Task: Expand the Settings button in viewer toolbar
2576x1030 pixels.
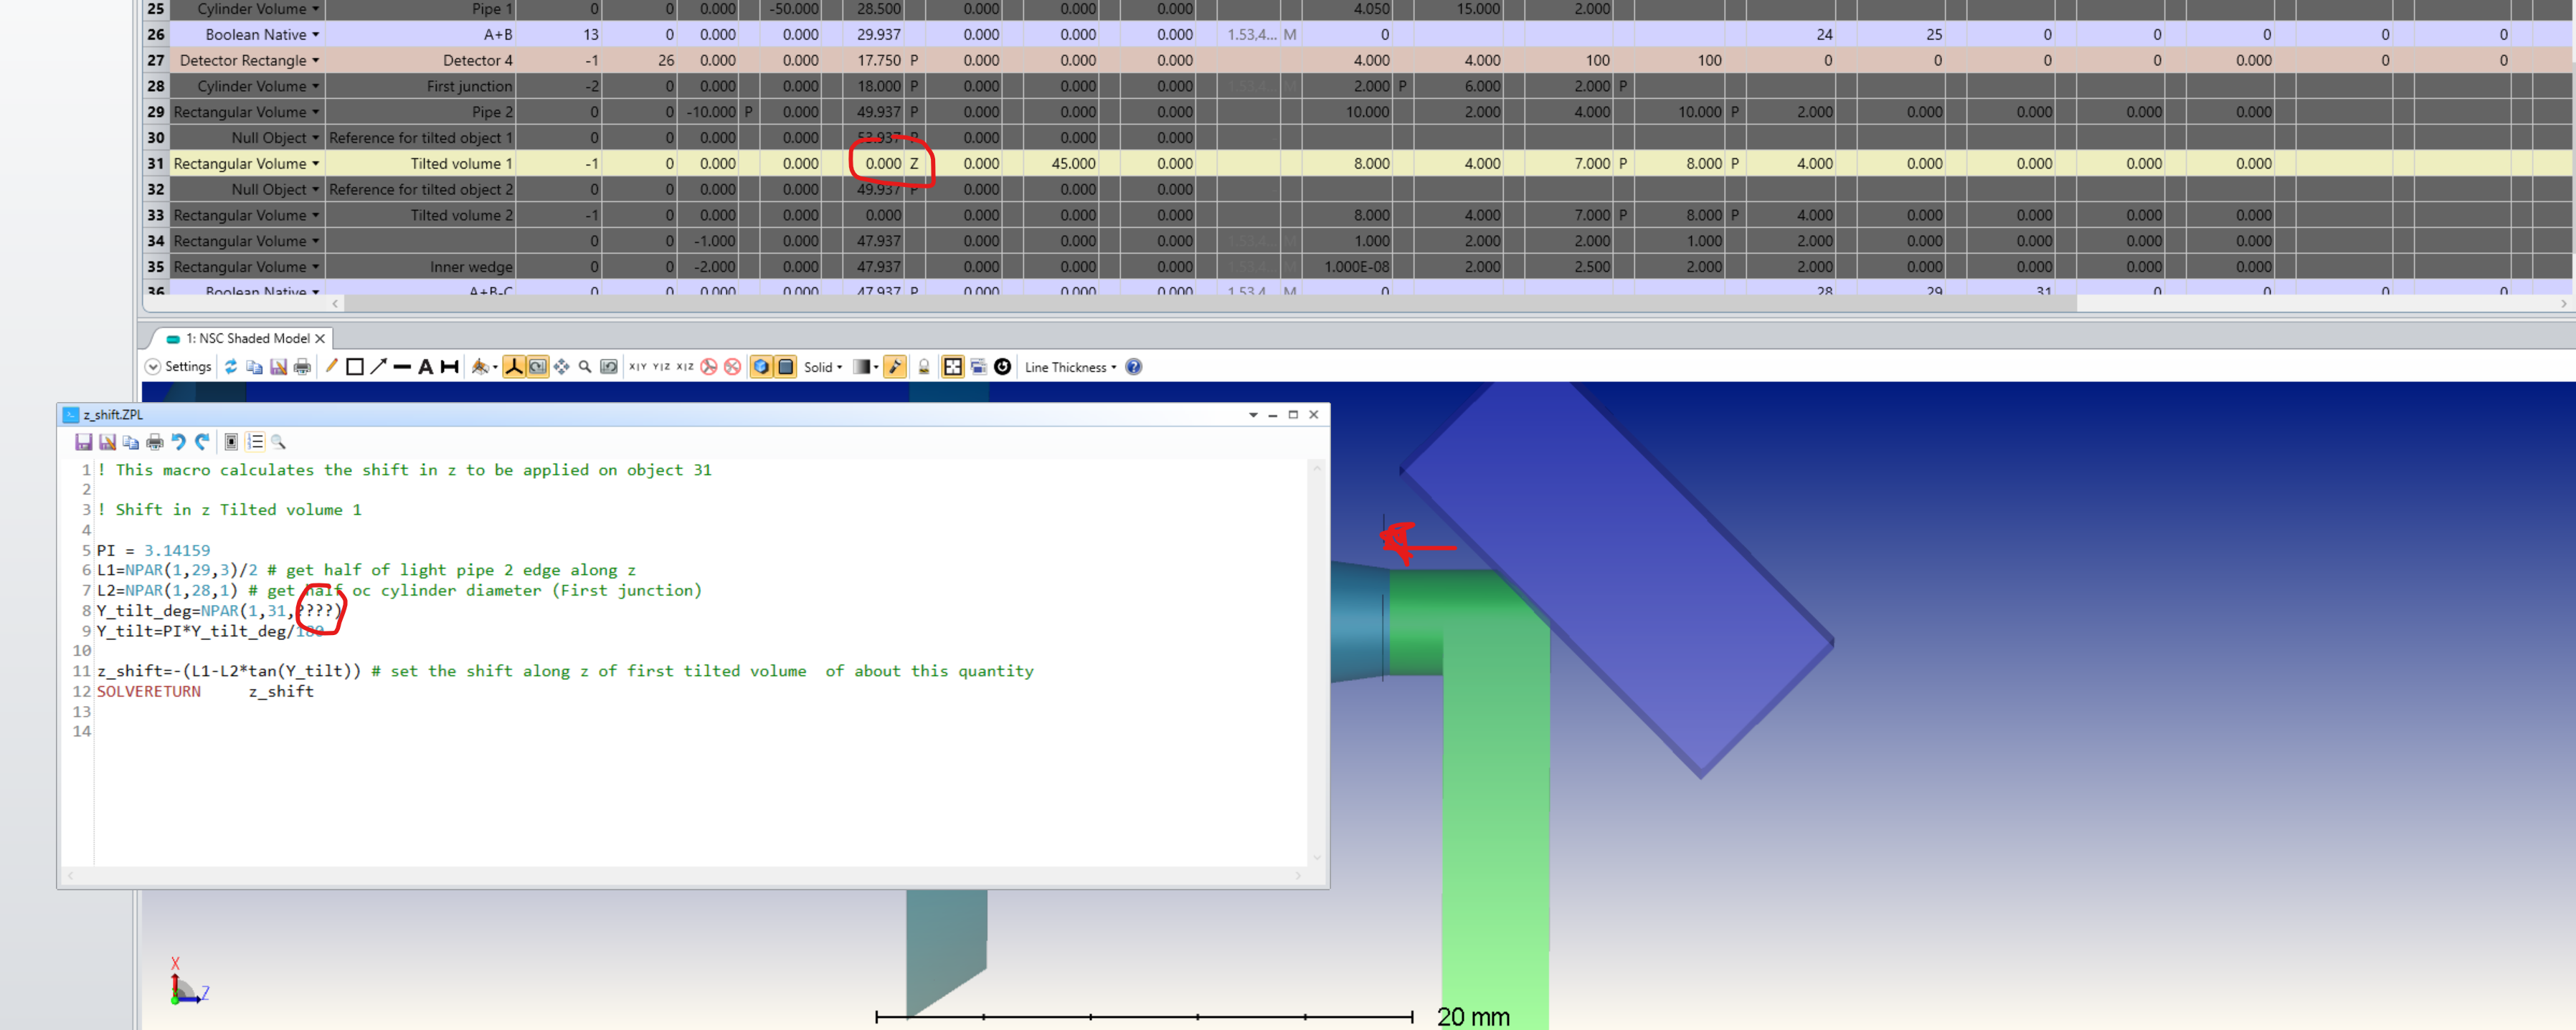Action: 179,367
